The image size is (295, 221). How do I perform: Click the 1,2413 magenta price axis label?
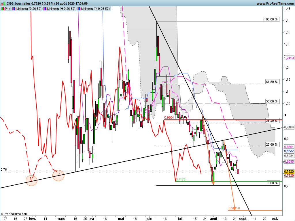(x=289, y=58)
